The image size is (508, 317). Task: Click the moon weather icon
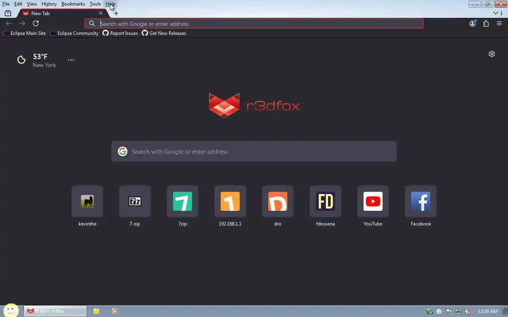coord(21,60)
